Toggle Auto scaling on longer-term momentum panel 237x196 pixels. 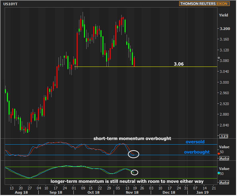[224, 182]
